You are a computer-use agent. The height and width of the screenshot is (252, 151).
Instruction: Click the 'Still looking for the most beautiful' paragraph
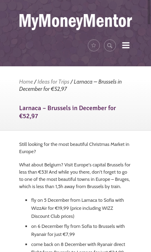point(74,148)
